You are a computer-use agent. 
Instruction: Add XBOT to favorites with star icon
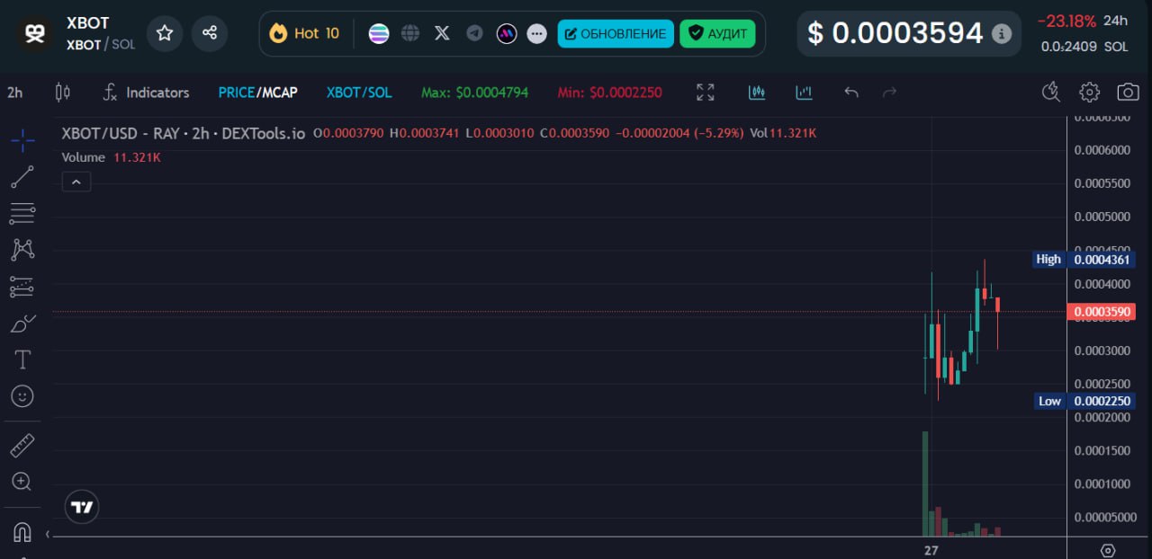tap(165, 33)
